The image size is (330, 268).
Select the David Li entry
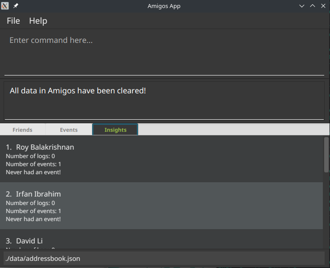click(x=161, y=239)
